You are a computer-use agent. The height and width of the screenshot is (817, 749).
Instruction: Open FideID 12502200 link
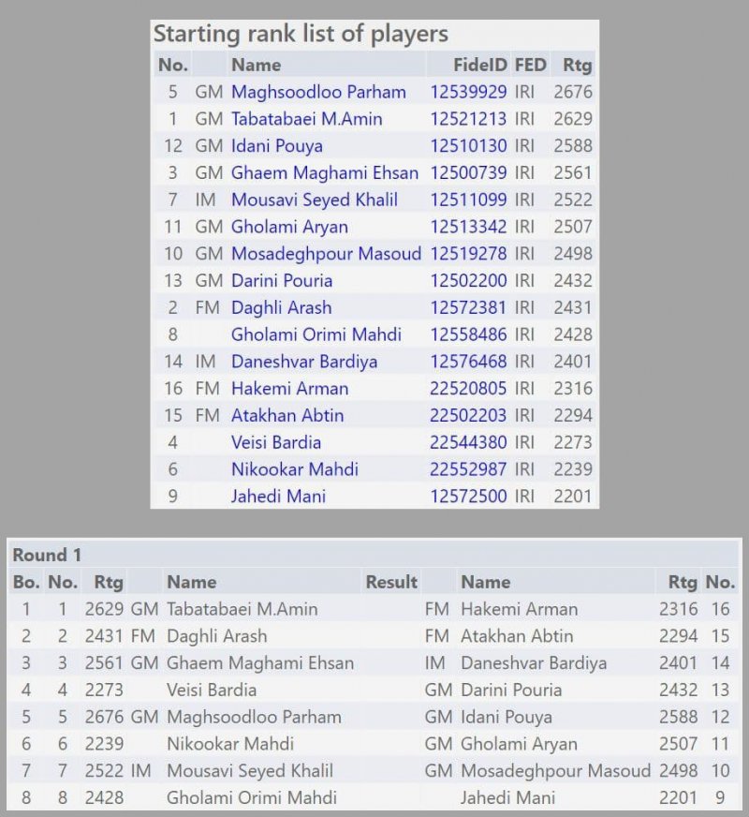[x=468, y=280]
